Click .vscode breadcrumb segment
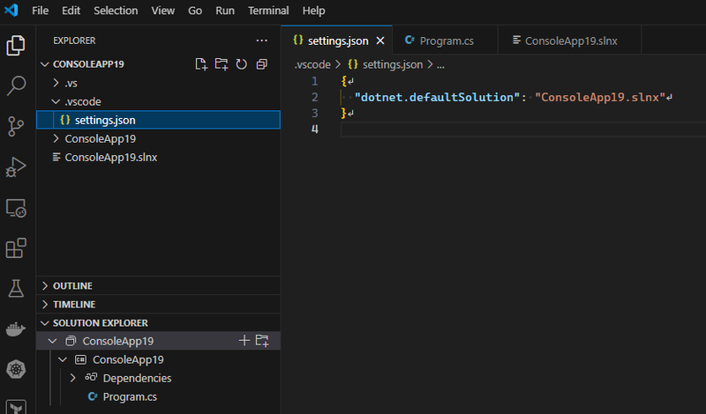The height and width of the screenshot is (414, 706). coord(312,64)
